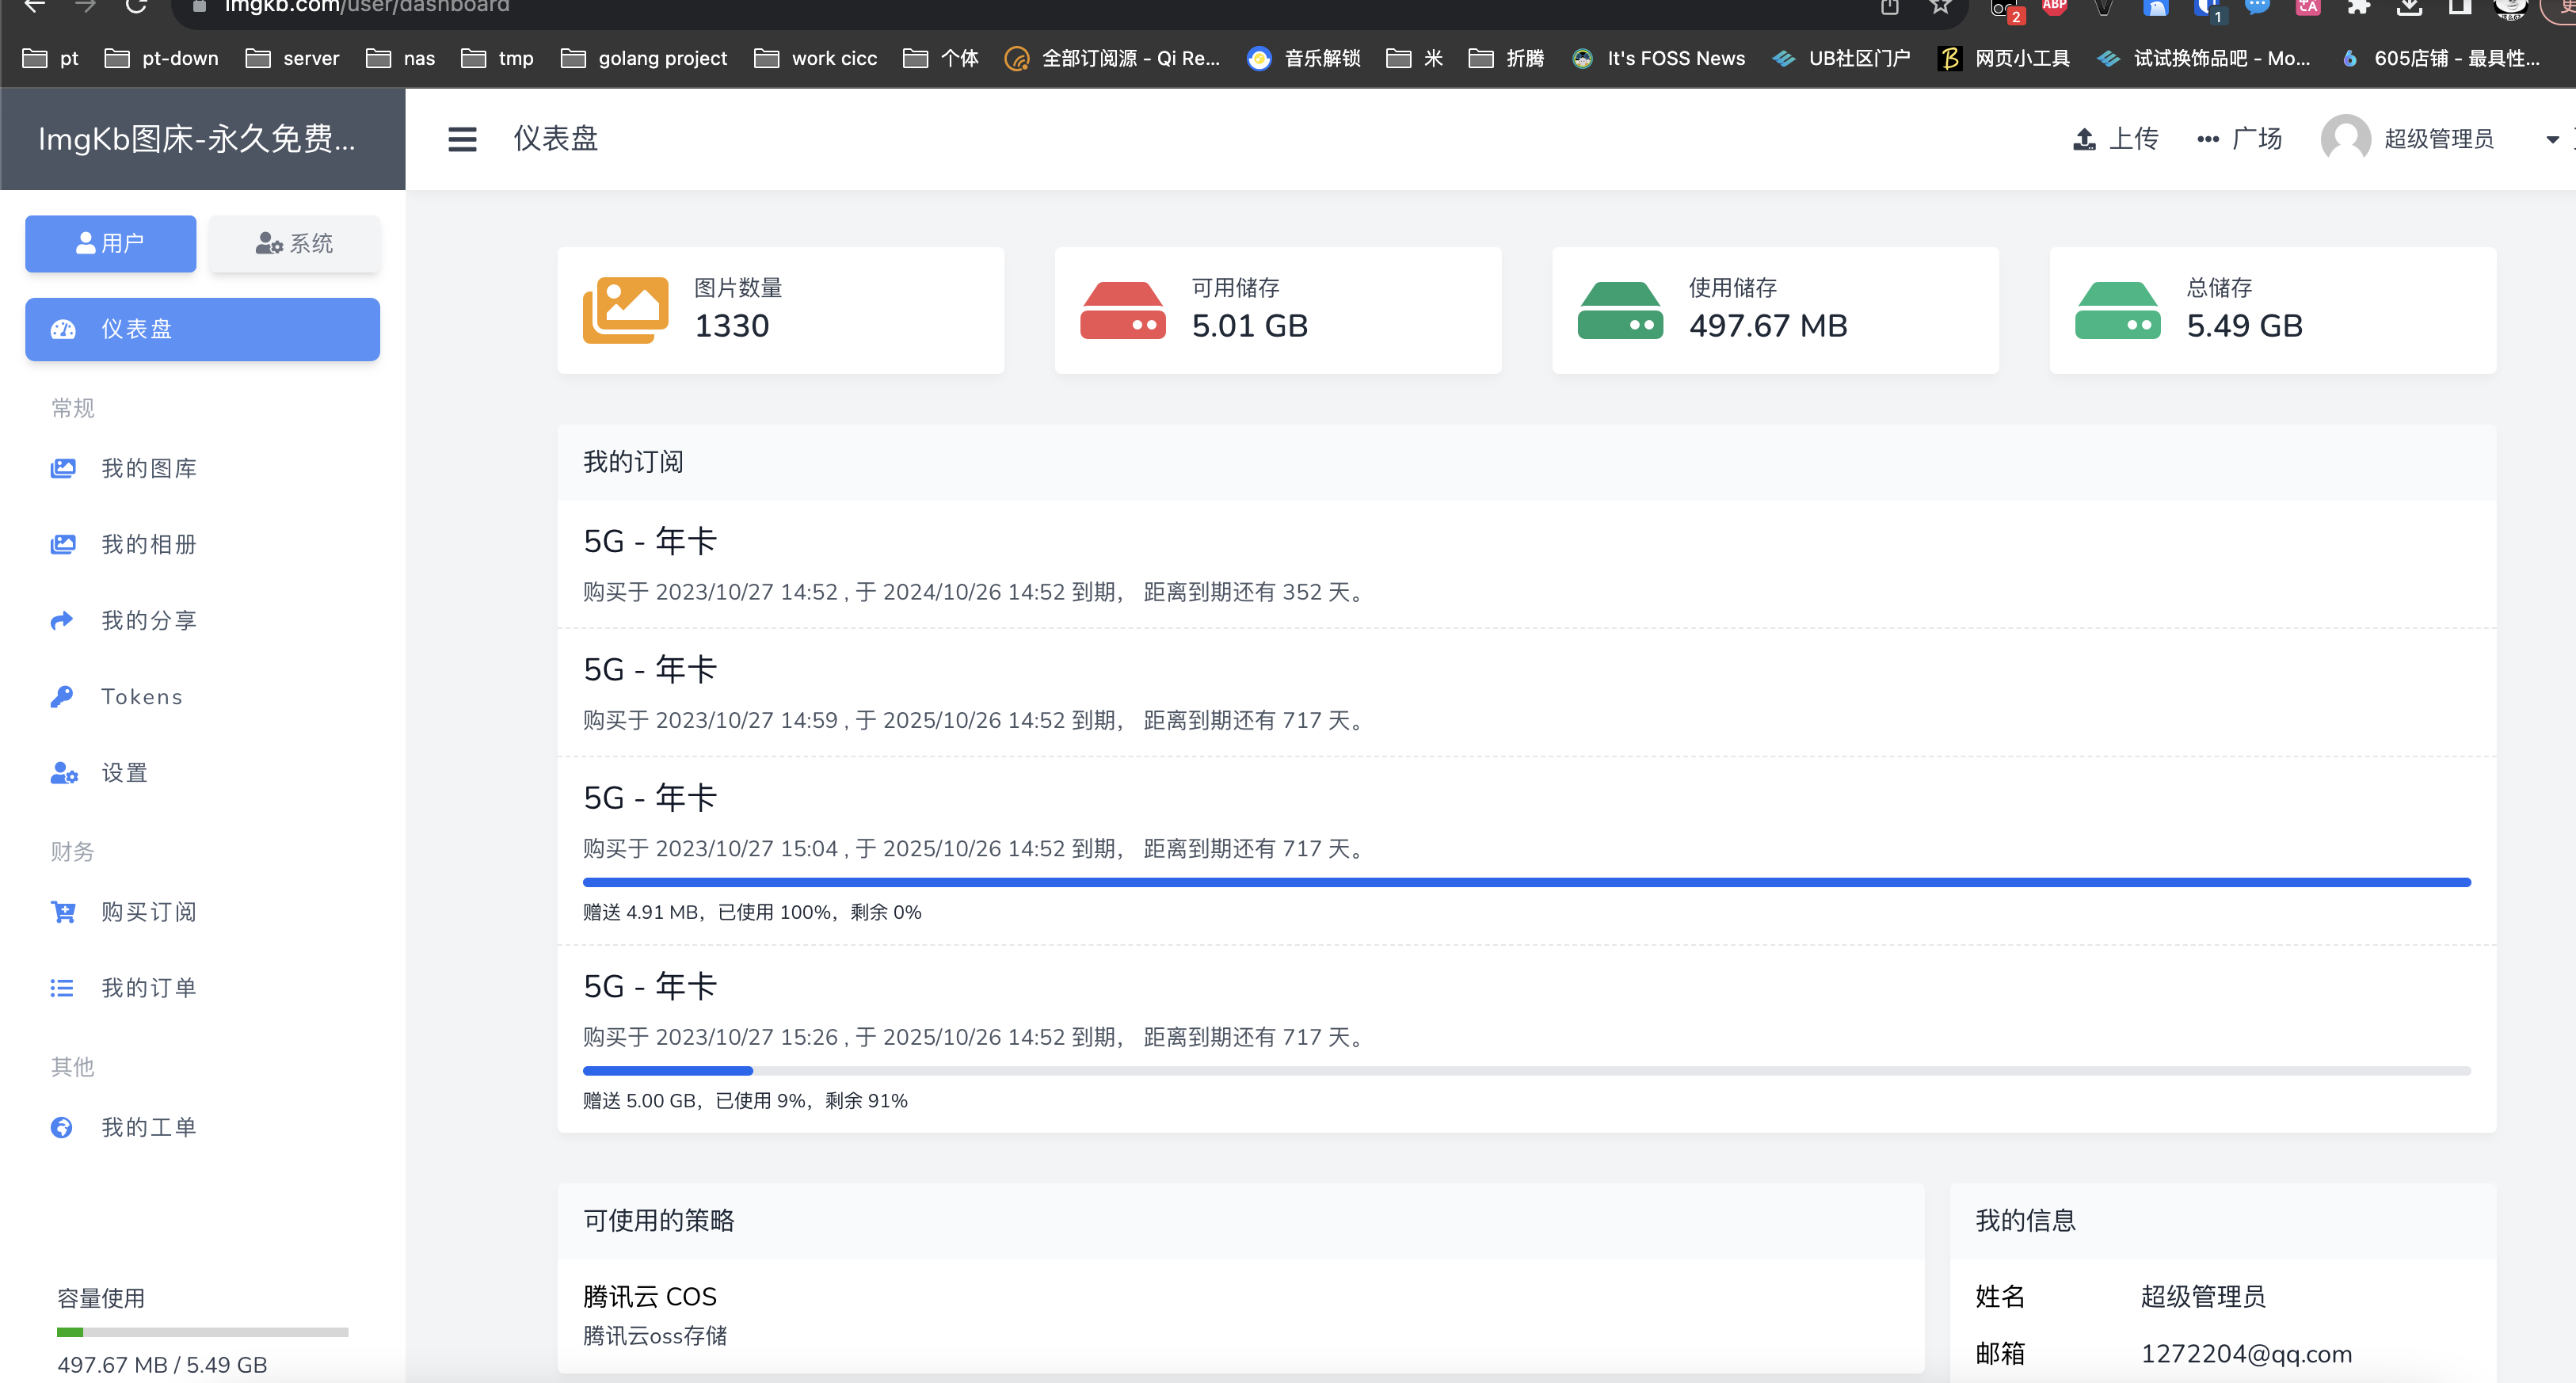Click the 我的图库 gallery icon
2576x1383 pixels.
[x=63, y=468]
